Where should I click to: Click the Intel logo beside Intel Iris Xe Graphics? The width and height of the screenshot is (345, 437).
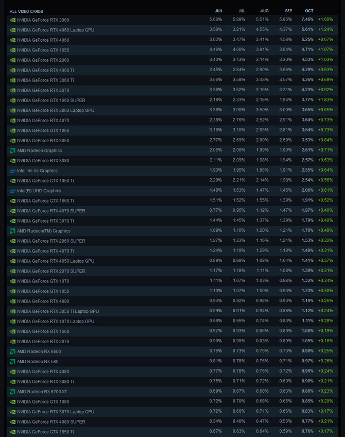pos(12,171)
